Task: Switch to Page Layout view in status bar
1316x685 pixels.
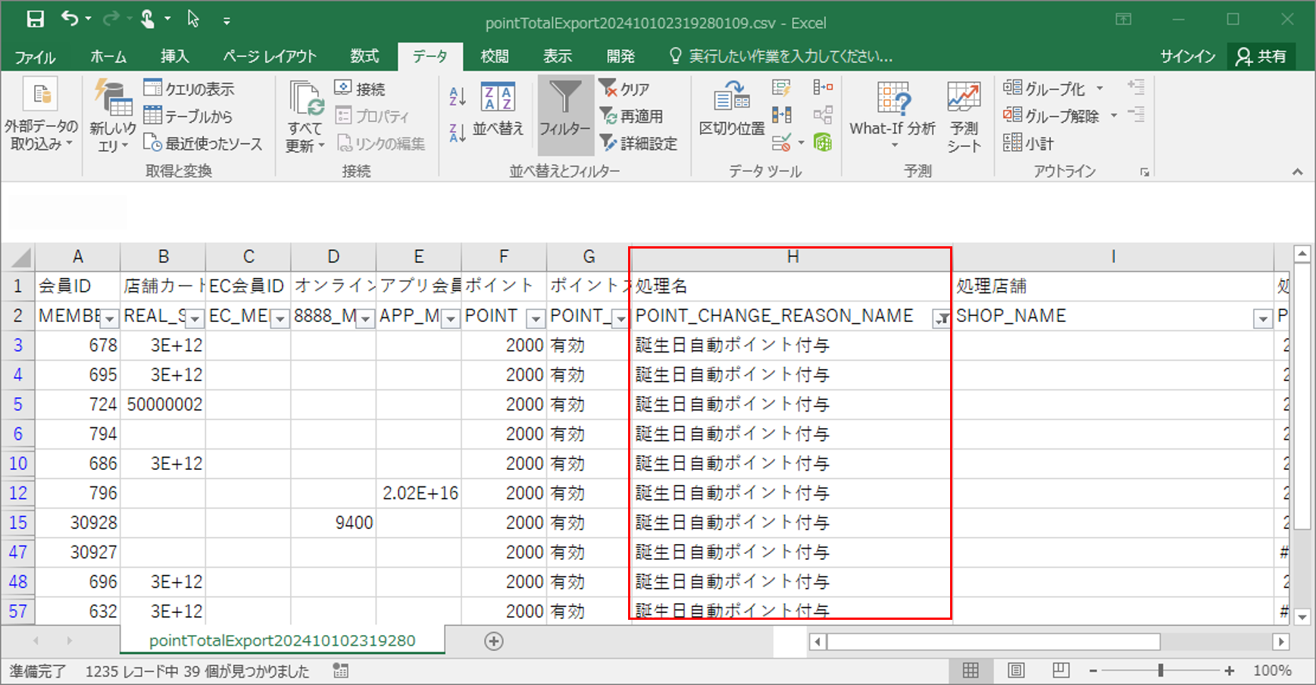Action: click(1014, 670)
